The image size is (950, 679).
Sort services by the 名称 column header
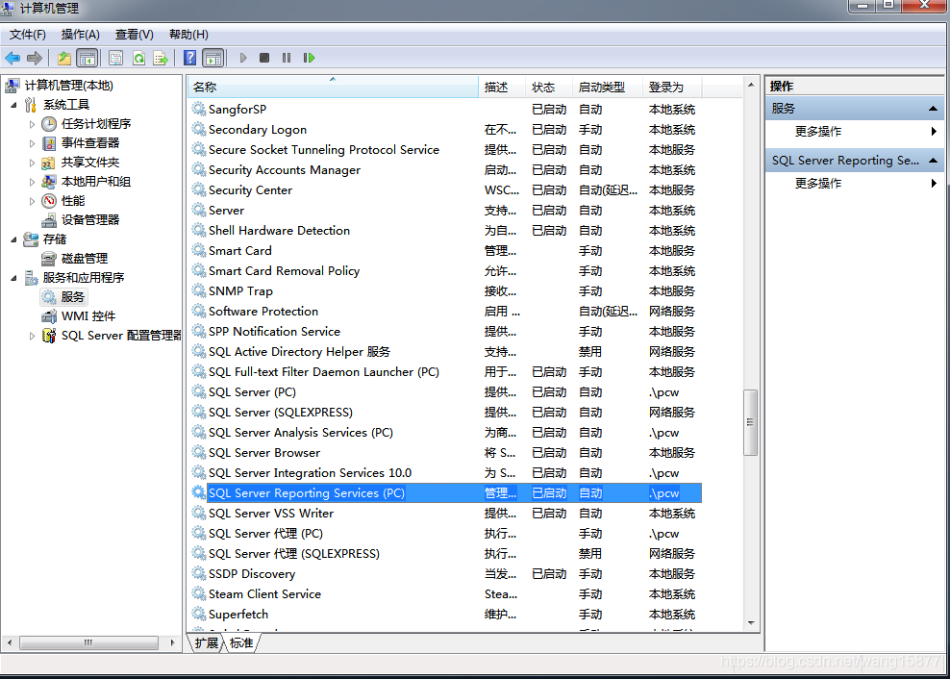pyautogui.click(x=333, y=88)
